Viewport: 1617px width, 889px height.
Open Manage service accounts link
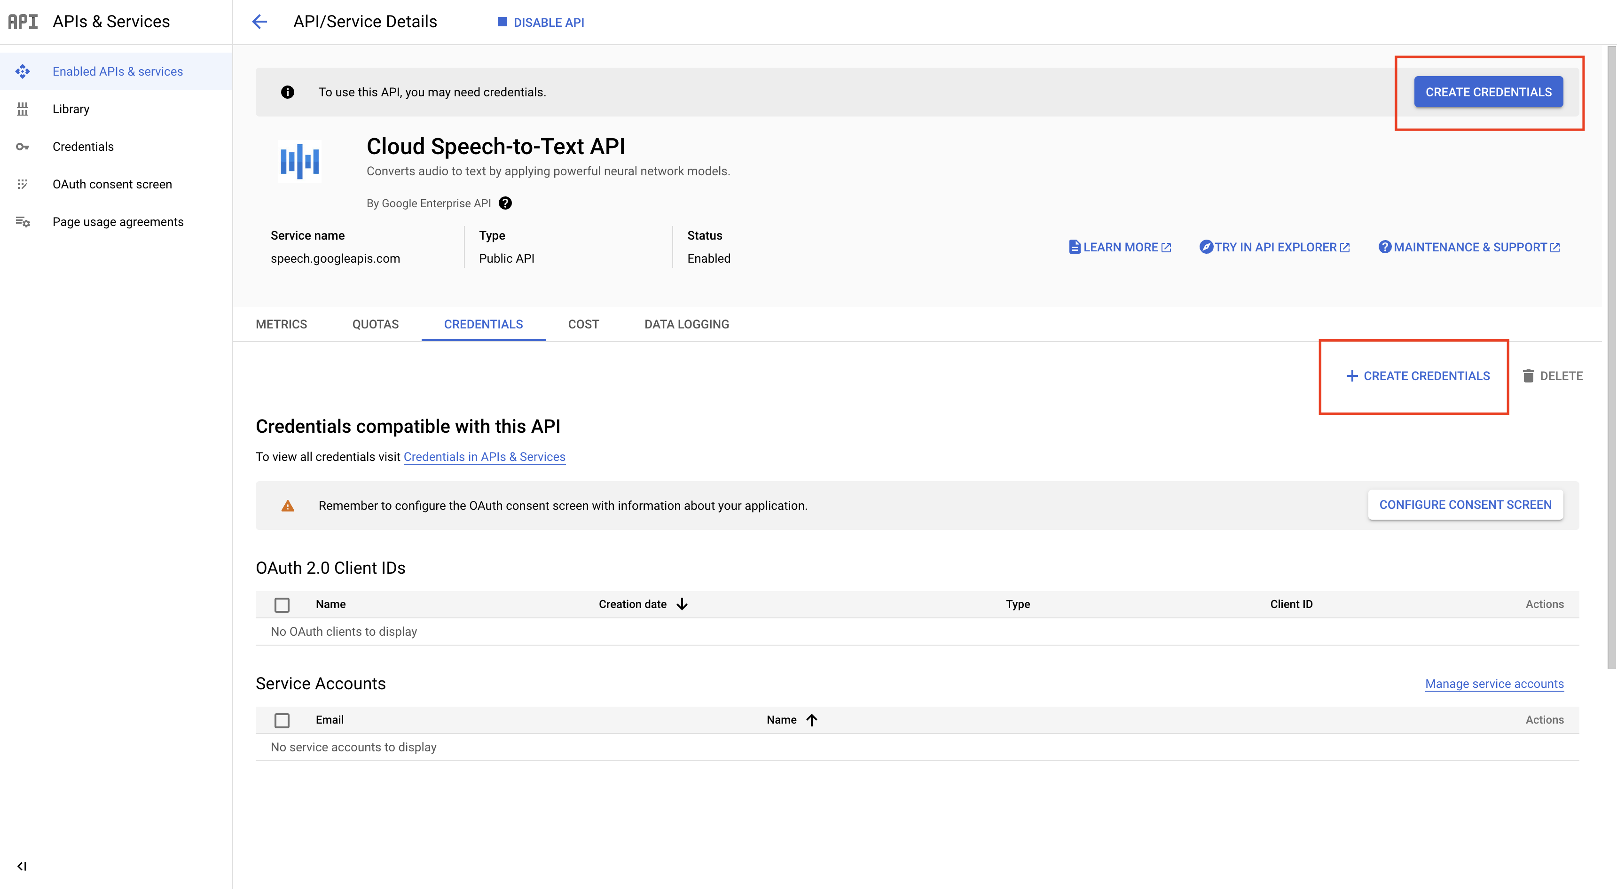1494,684
